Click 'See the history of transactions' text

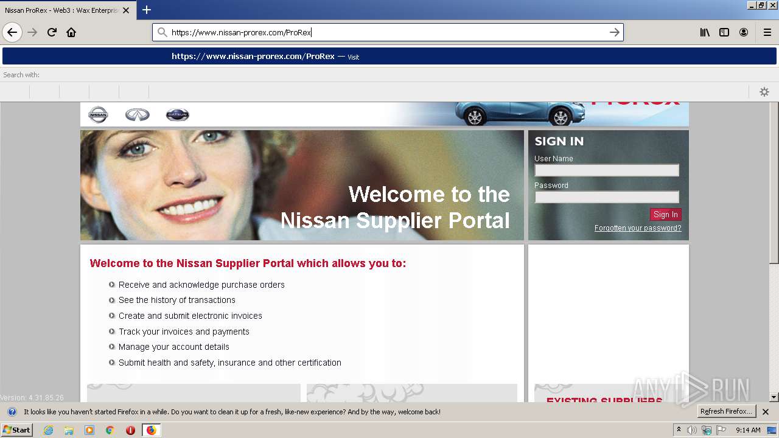pos(176,300)
